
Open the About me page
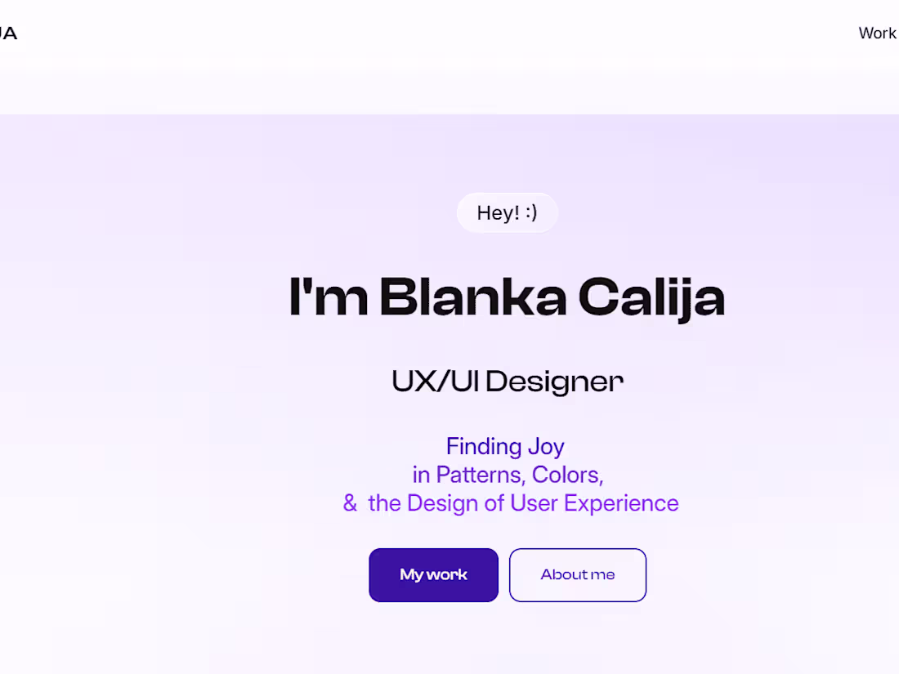pyautogui.click(x=577, y=574)
